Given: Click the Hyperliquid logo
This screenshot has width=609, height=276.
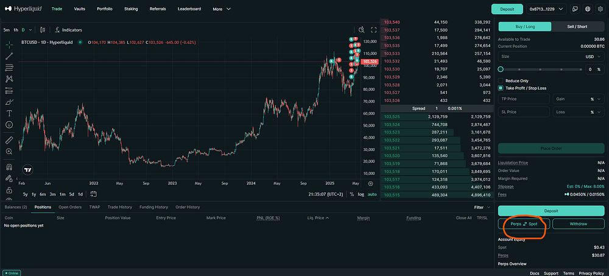Looking at the screenshot, I should [23, 9].
